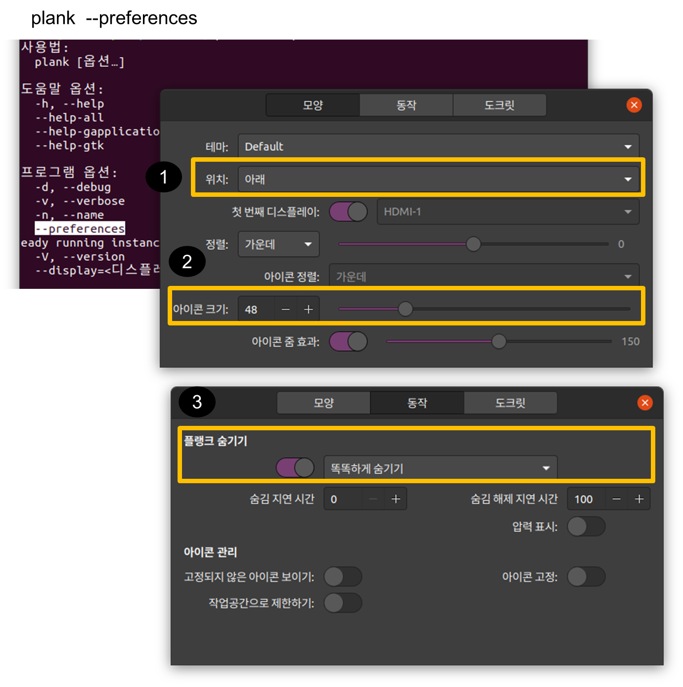
Task: Close the upper preferences window
Action: click(x=634, y=105)
